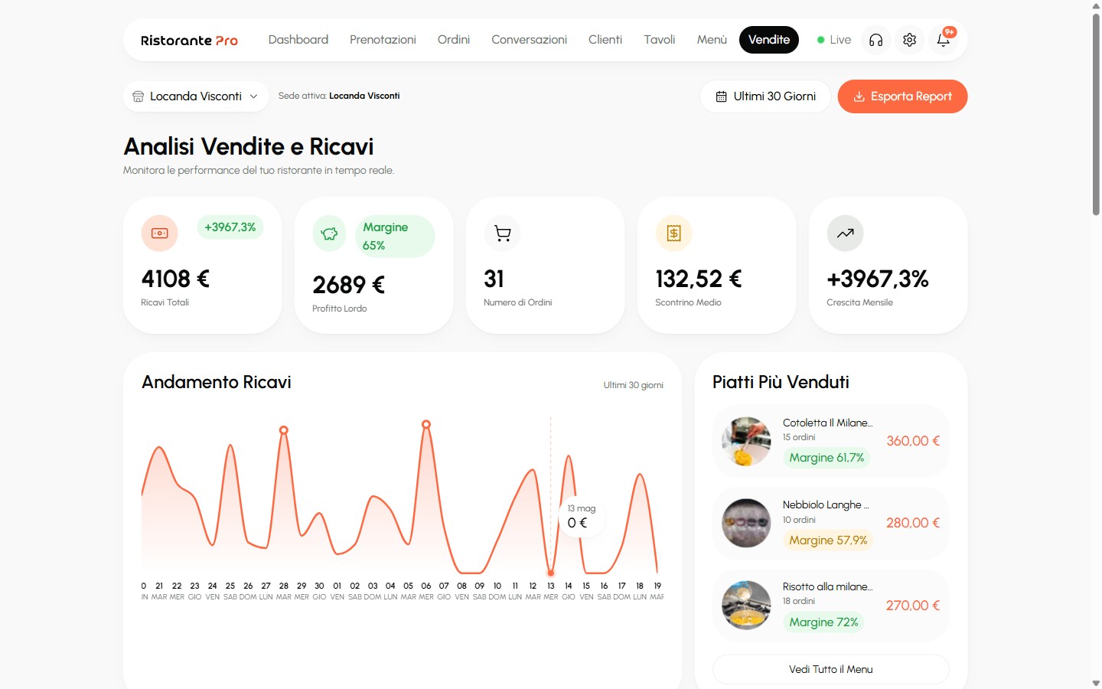The width and height of the screenshot is (1102, 689).
Task: Open the Tavoli tab
Action: tap(660, 40)
